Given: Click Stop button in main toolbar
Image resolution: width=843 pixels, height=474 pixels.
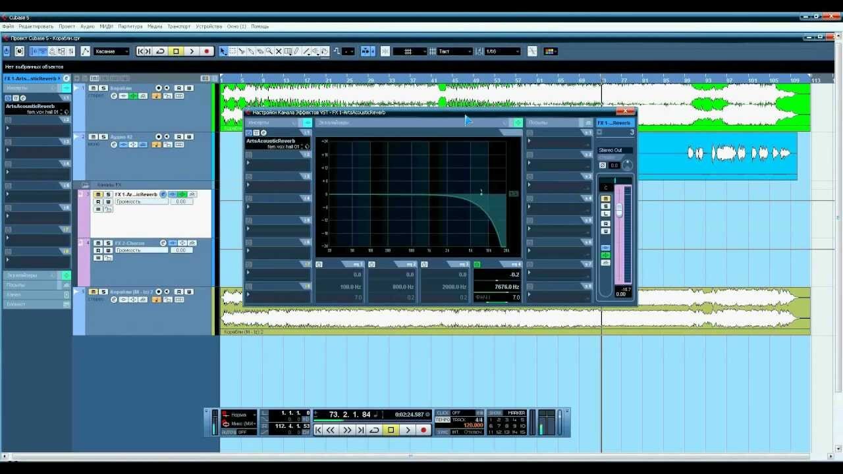Looking at the screenshot, I should (x=176, y=51).
